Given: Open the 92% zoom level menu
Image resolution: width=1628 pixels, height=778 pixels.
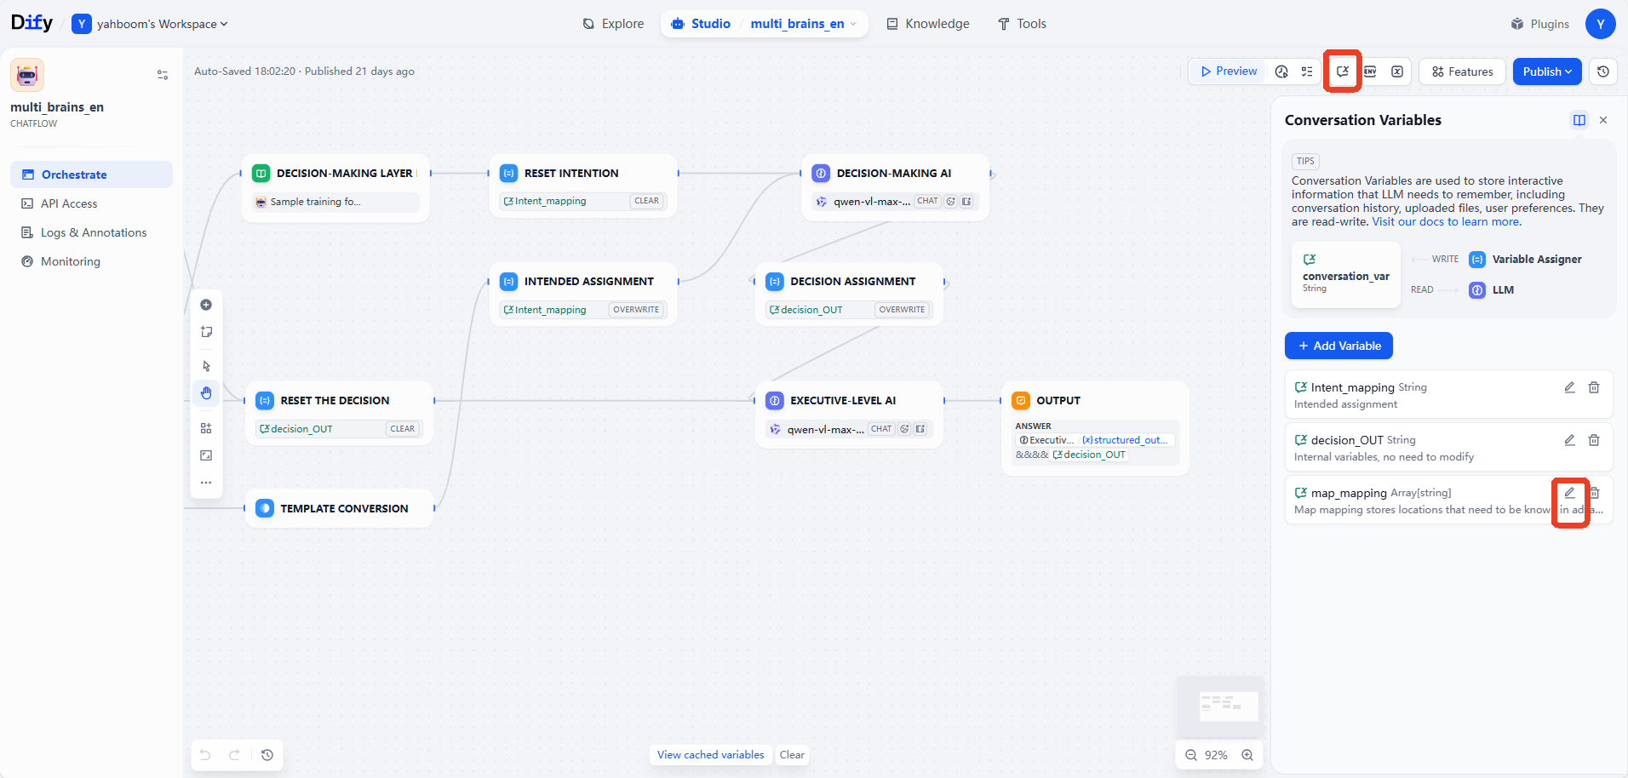Looking at the screenshot, I should pos(1216,755).
